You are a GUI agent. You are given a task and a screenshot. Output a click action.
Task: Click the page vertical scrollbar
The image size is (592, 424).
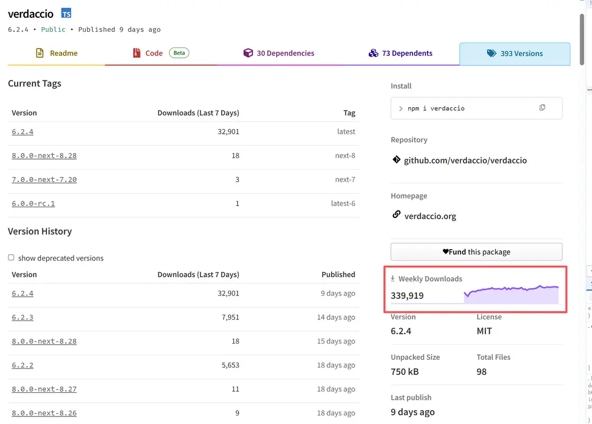tap(582, 38)
